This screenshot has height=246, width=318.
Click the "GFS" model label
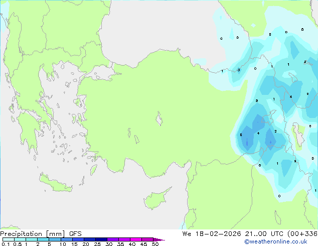coord(75,234)
